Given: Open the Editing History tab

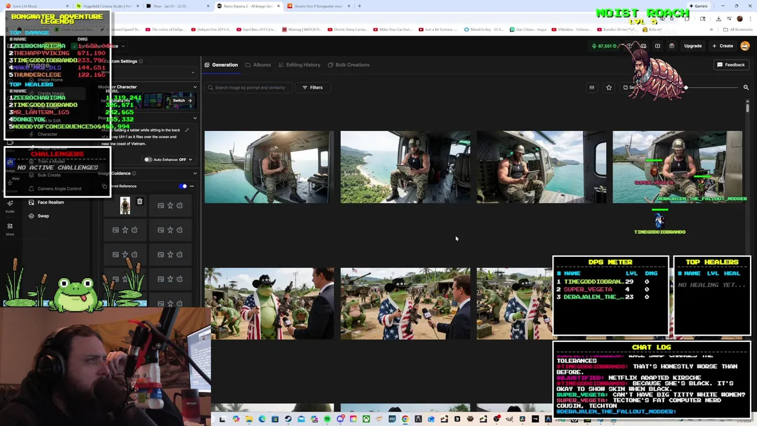Looking at the screenshot, I should pos(299,64).
